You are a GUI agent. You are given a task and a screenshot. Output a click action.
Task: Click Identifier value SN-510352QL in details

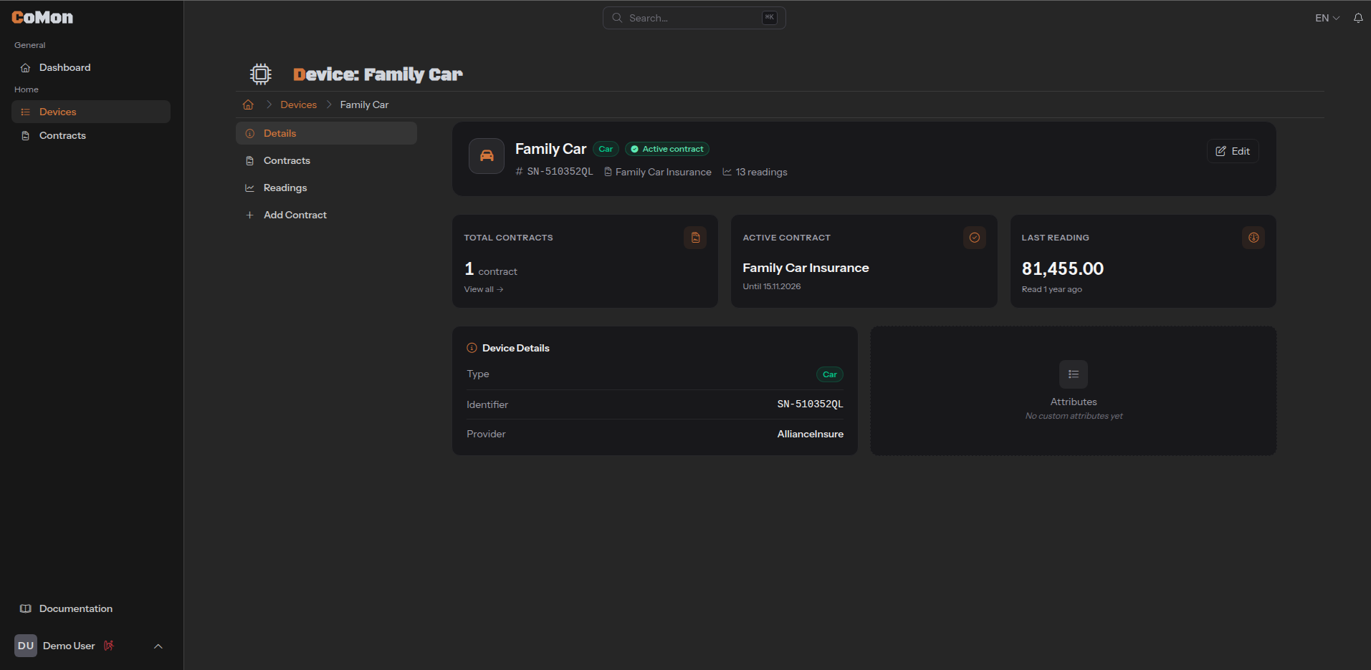[x=811, y=404]
